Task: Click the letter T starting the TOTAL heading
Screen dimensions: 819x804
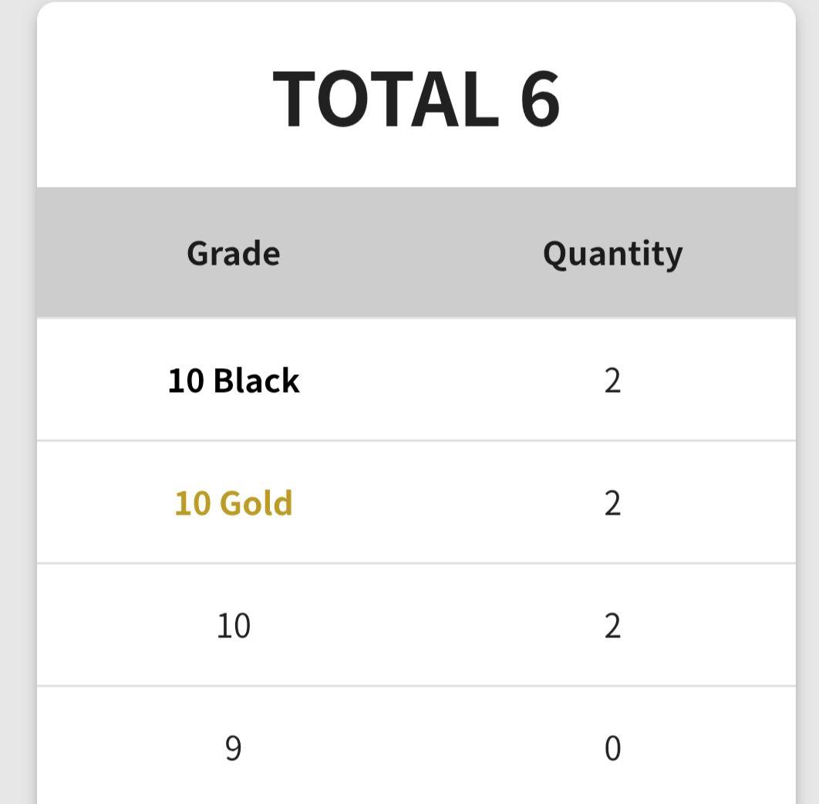Action: pyautogui.click(x=295, y=99)
